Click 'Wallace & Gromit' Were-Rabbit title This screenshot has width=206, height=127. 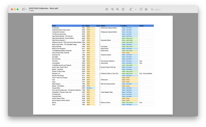(67, 42)
